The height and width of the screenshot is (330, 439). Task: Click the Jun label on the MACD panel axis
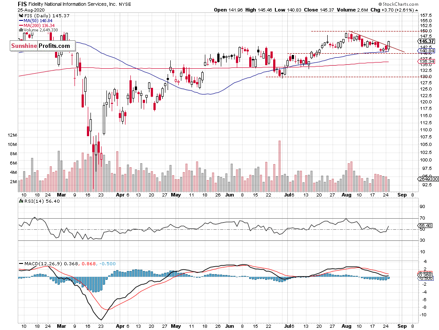[x=230, y=326]
